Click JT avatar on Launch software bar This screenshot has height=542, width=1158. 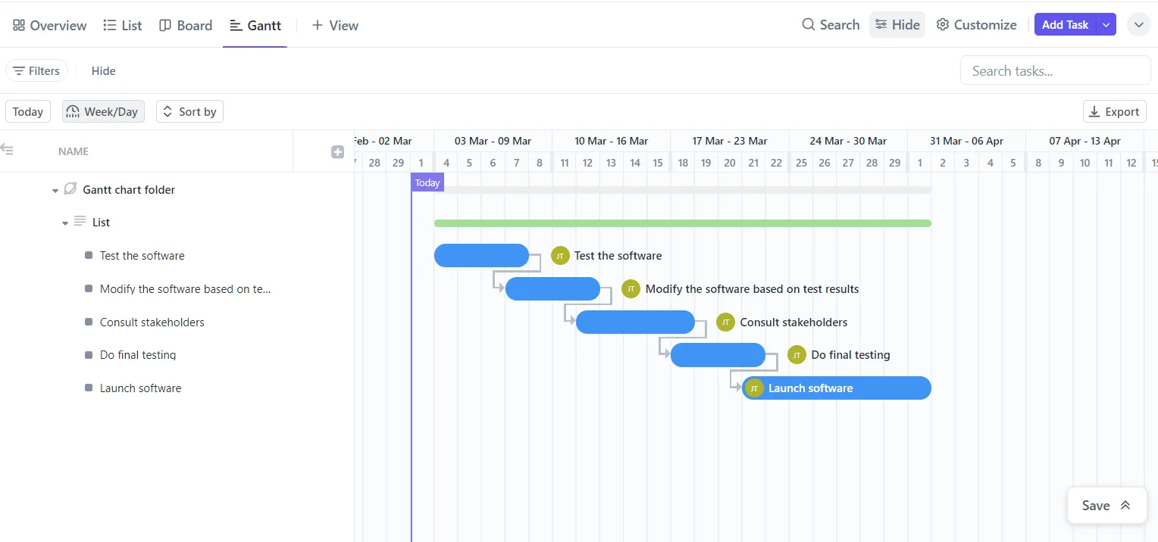[754, 388]
